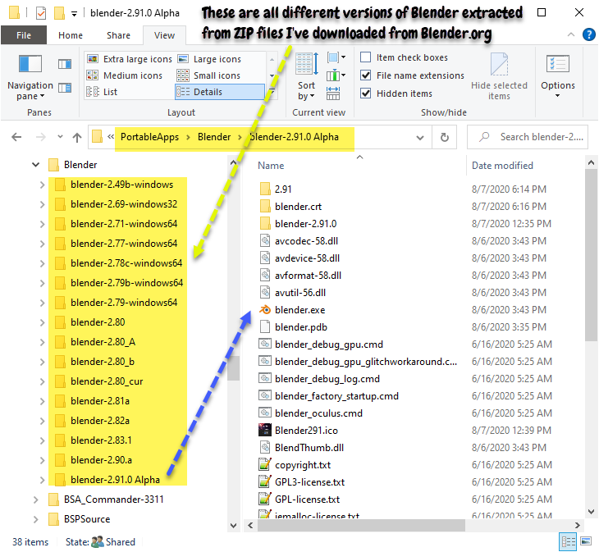Open the Options button

click(x=558, y=77)
